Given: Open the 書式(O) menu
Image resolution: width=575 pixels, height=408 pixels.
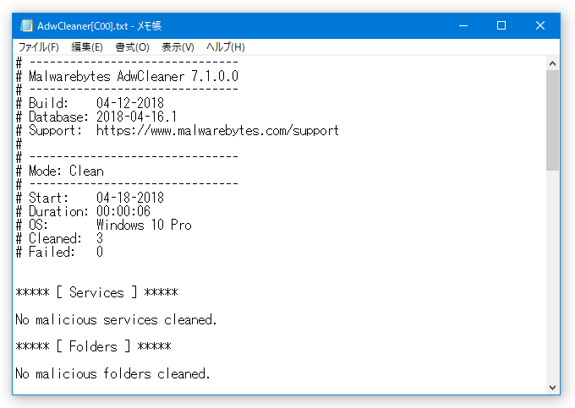Looking at the screenshot, I should [x=132, y=46].
